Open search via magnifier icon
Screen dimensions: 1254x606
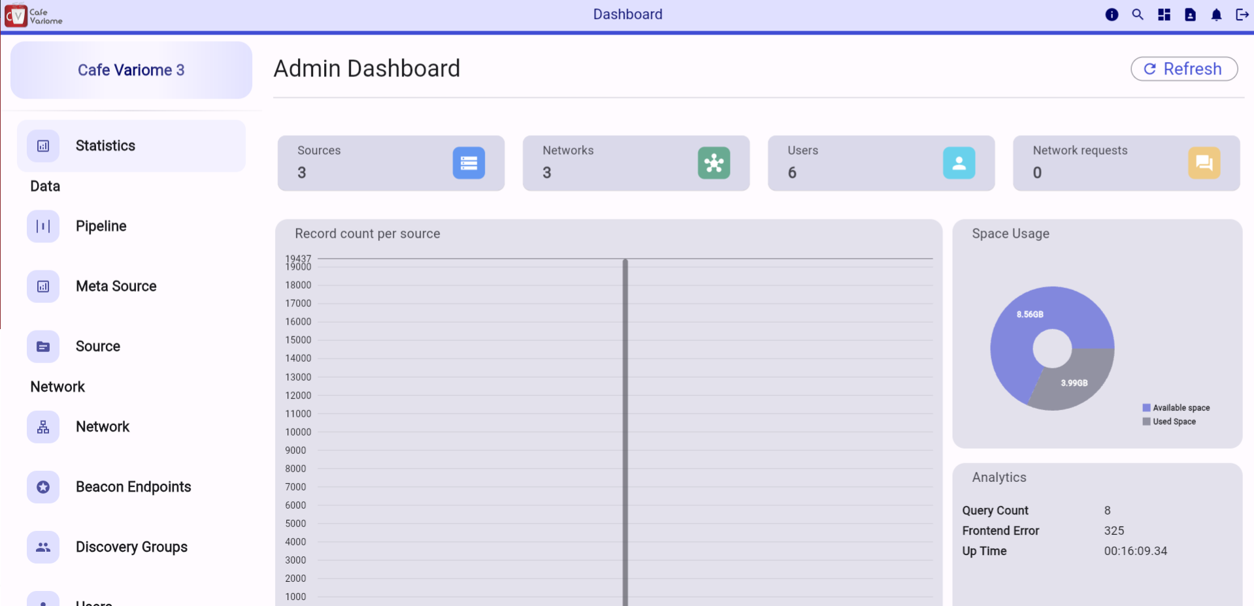pos(1138,14)
